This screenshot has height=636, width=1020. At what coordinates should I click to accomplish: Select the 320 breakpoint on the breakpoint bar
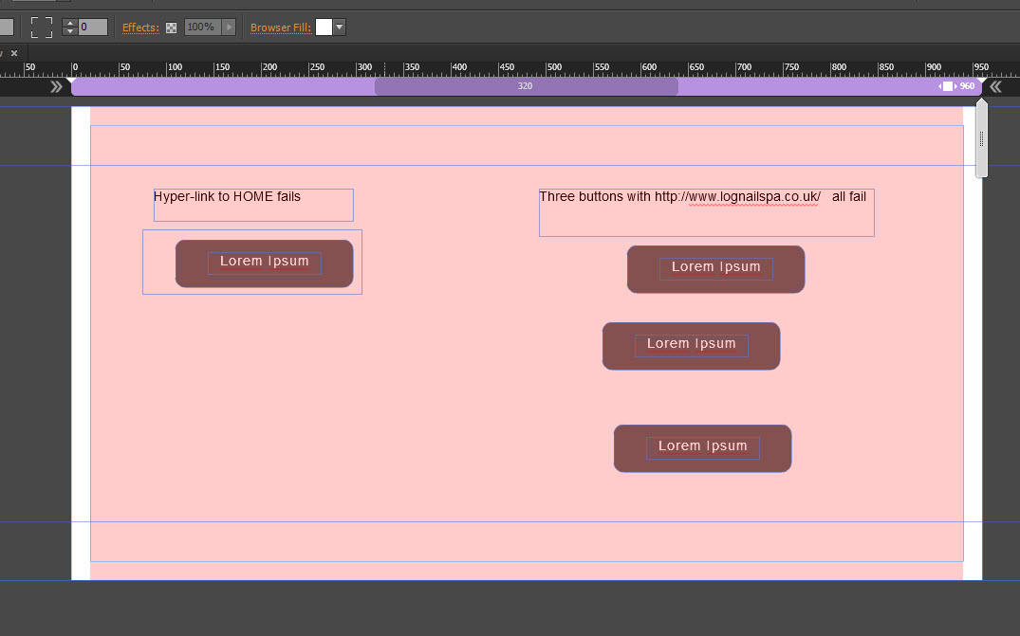tap(526, 86)
